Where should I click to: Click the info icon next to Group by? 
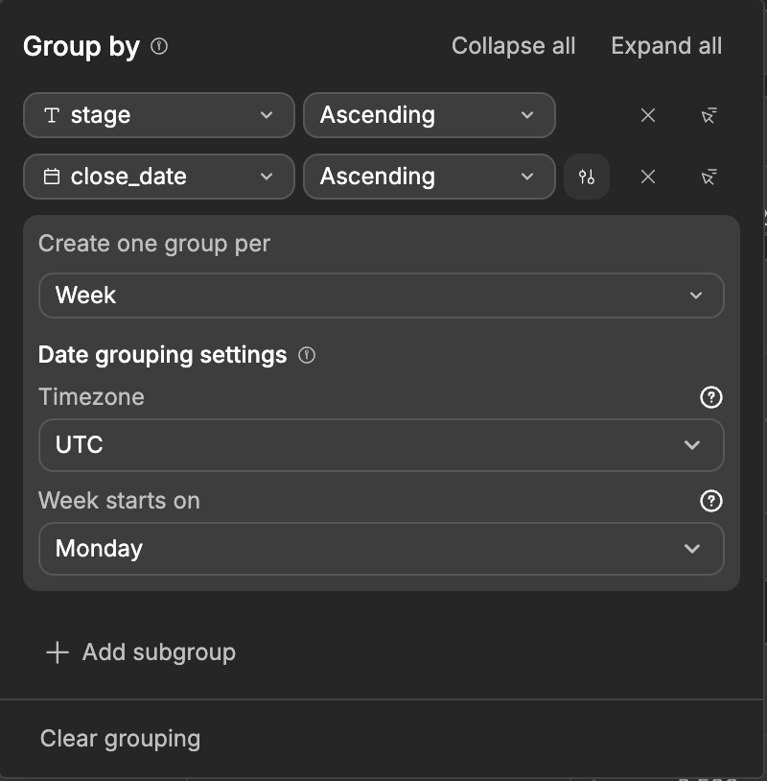[x=159, y=46]
